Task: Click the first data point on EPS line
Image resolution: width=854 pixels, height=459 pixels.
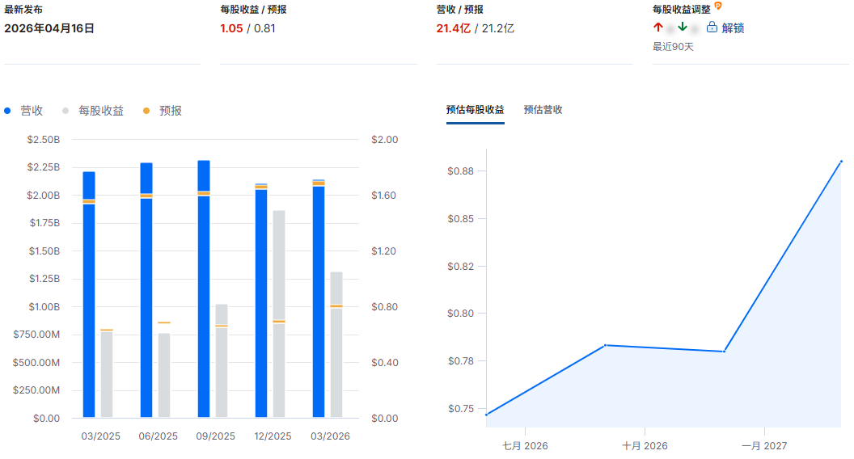Action: coord(486,415)
